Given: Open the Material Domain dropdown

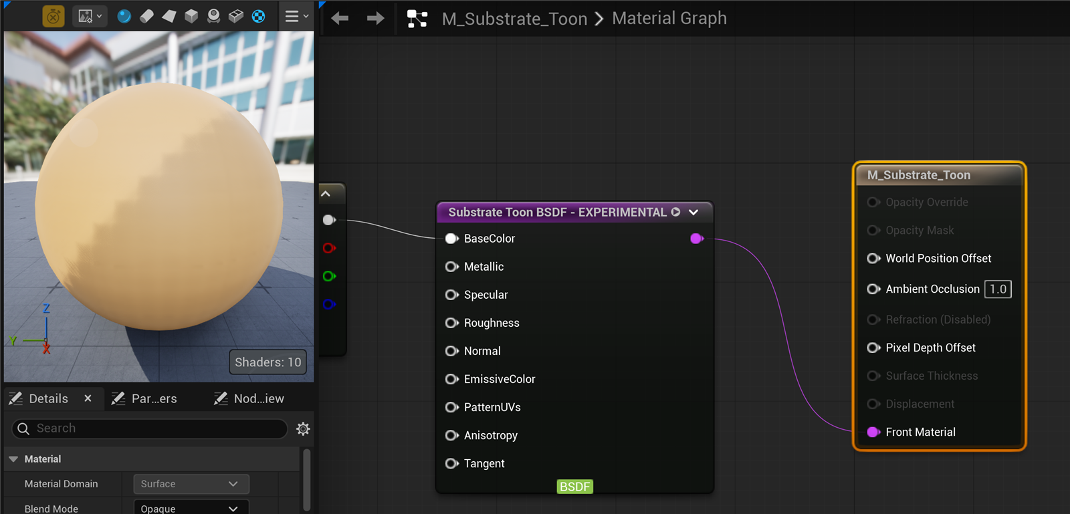Looking at the screenshot, I should click(191, 484).
